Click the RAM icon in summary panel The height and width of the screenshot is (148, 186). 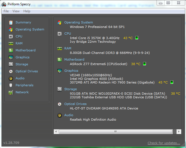click(60, 49)
